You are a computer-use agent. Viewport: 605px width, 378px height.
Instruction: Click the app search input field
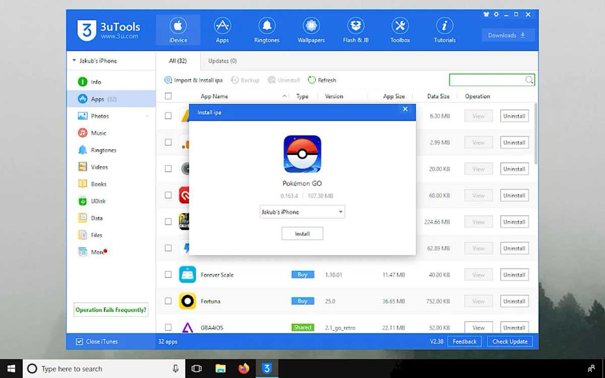point(487,80)
